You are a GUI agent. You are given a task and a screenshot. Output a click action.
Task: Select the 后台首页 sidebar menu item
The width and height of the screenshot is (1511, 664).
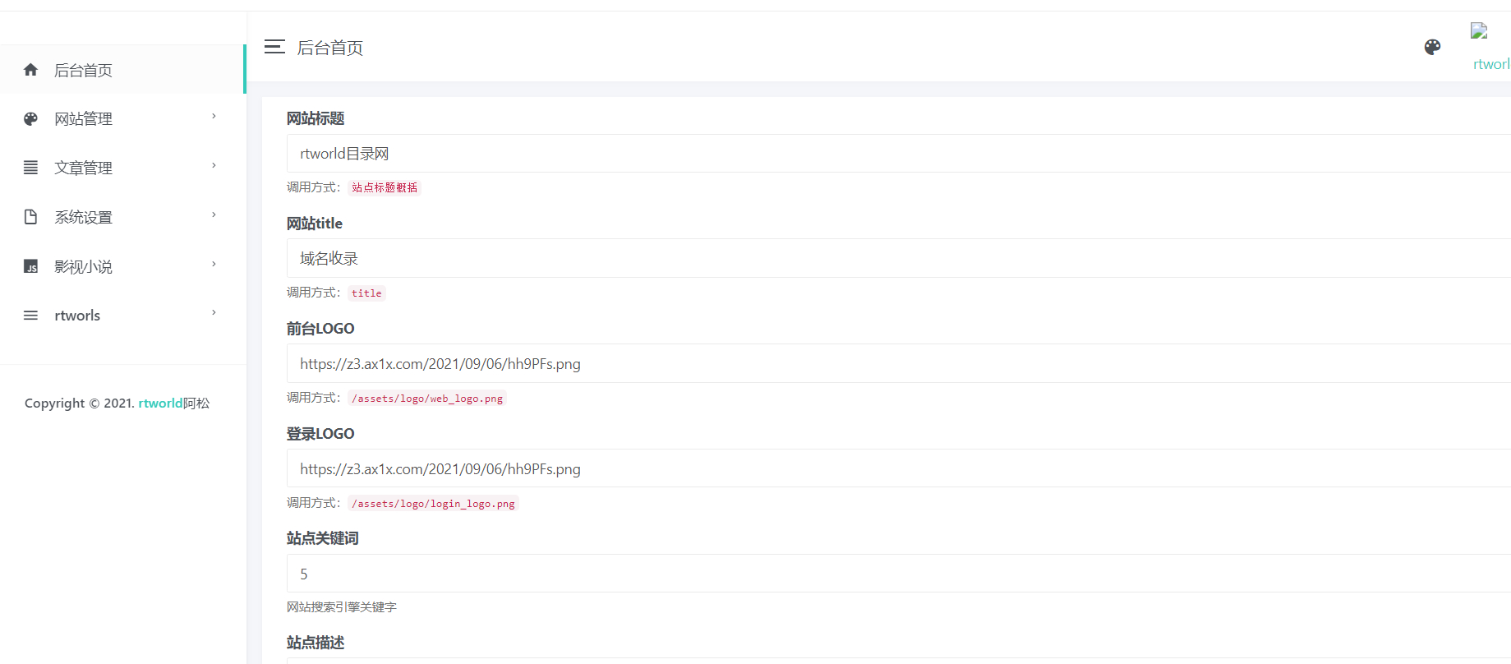click(123, 70)
